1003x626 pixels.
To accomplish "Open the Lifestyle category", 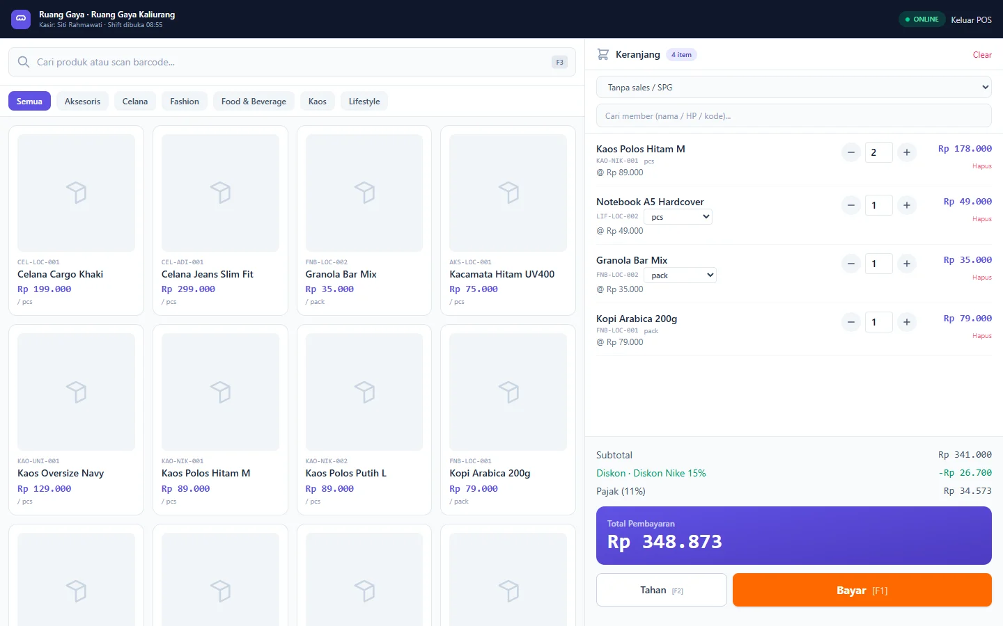I will click(x=364, y=101).
